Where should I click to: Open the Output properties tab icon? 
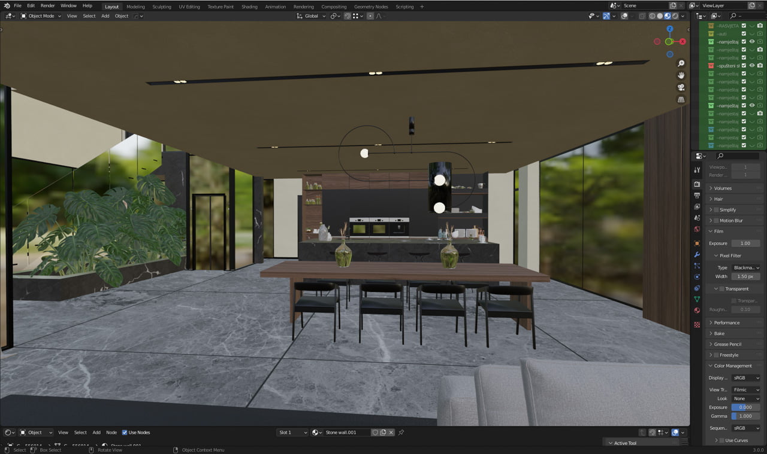click(697, 195)
